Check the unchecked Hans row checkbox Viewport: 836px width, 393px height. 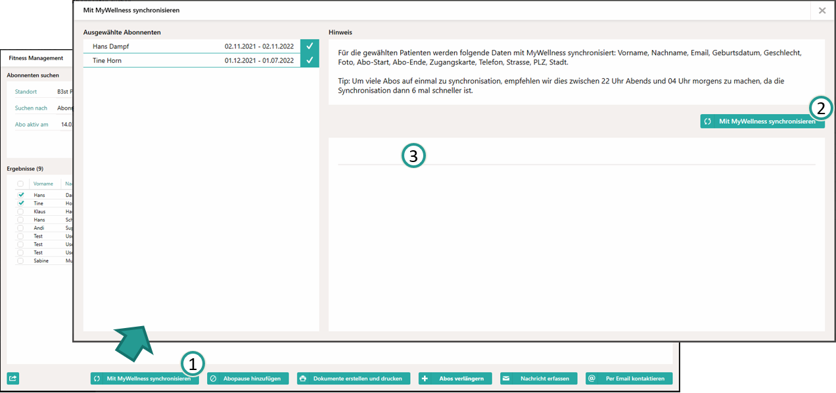coord(21,220)
